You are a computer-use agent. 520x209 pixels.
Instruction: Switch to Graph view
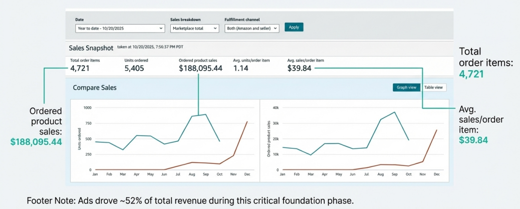(x=406, y=87)
